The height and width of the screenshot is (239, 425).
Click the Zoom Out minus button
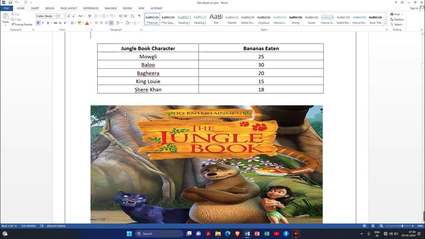[x=387, y=226]
